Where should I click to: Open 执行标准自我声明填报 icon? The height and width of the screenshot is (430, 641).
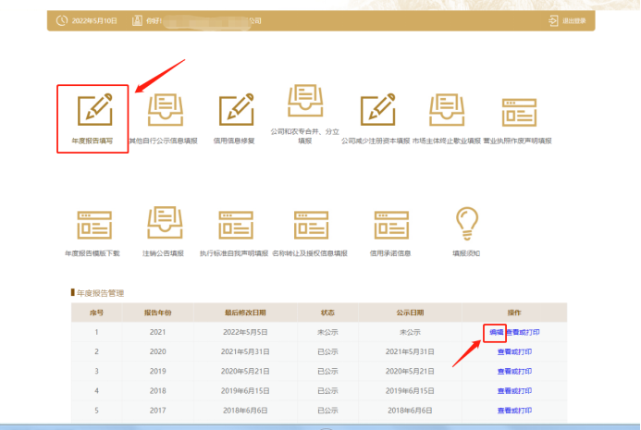tap(236, 225)
